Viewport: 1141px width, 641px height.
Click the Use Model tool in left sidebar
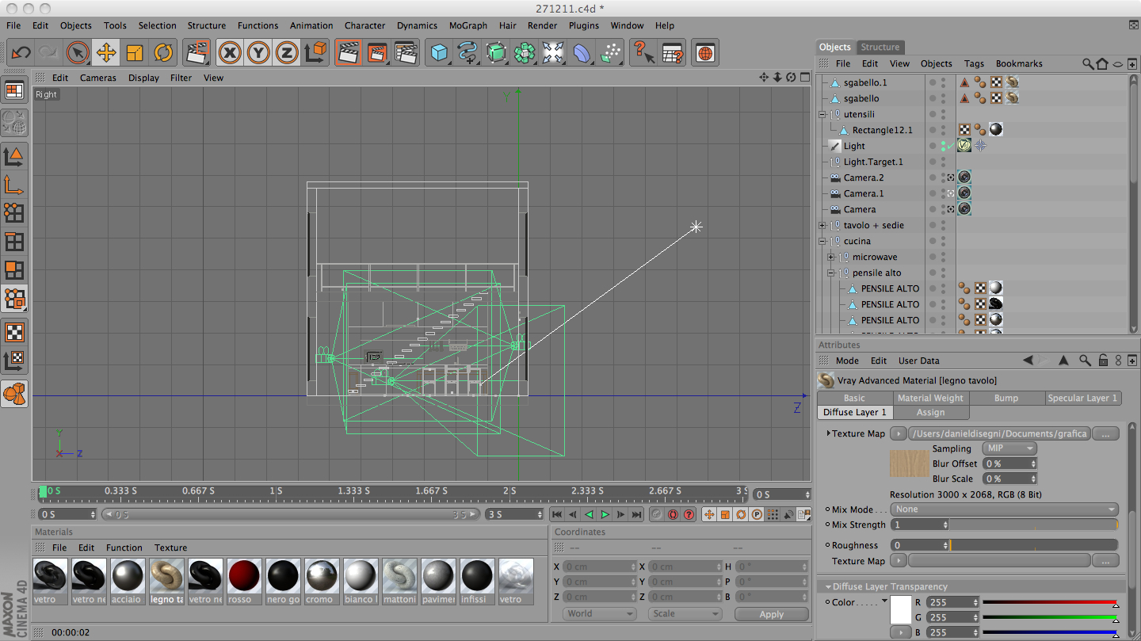click(x=13, y=157)
